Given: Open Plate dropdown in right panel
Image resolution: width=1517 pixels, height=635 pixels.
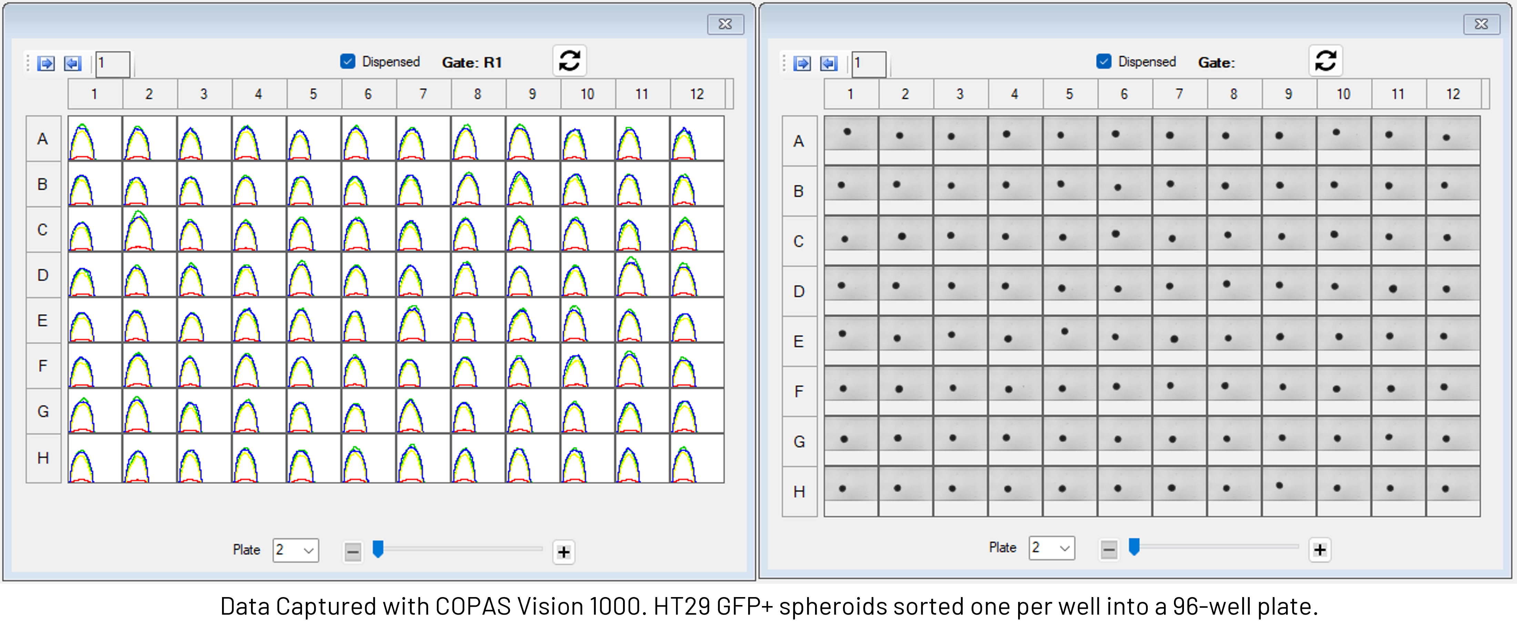Looking at the screenshot, I should click(1052, 548).
